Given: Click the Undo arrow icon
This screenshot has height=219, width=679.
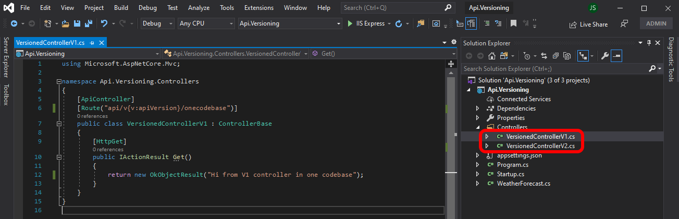Looking at the screenshot, I should point(104,23).
